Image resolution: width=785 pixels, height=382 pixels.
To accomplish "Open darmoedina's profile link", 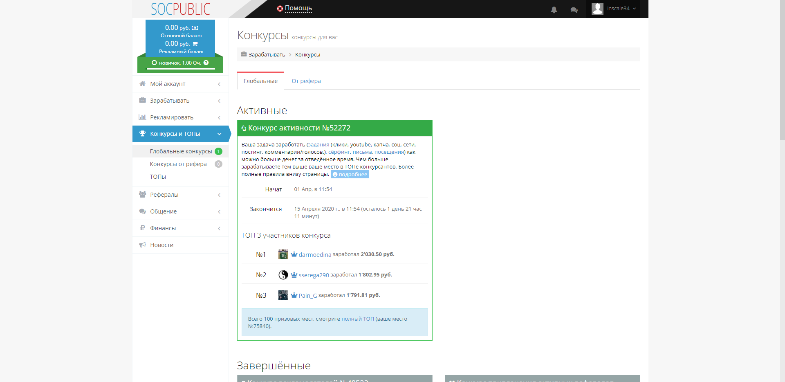I will point(315,254).
